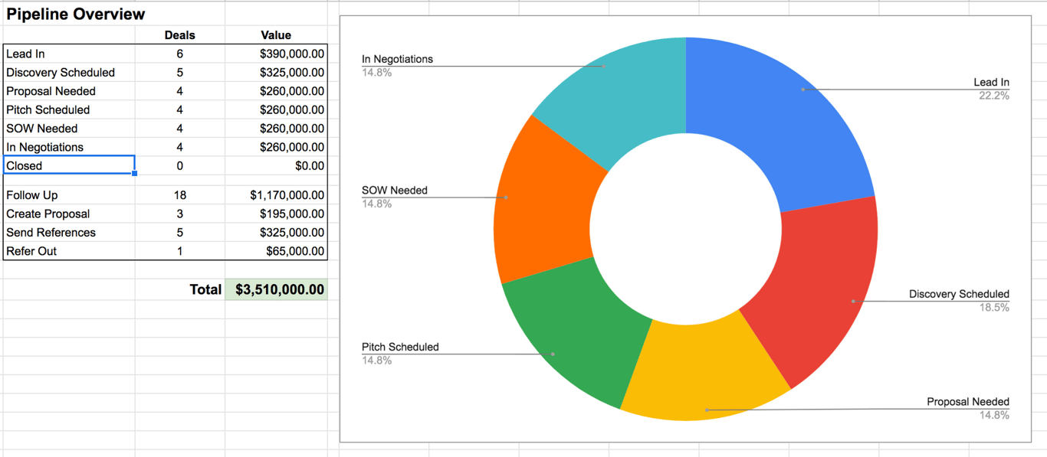The width and height of the screenshot is (1047, 457).
Task: Click the Discovery Scheduled chart label
Action: 959,294
